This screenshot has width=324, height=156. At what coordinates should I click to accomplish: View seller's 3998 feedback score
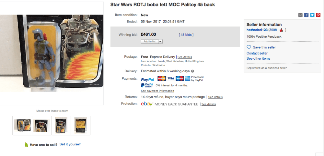pyautogui.click(x=273, y=30)
